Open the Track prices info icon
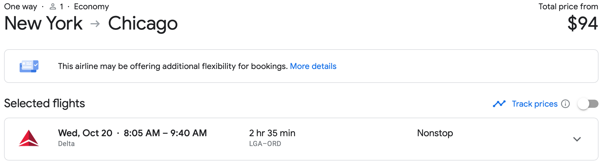602x164 pixels. coord(565,104)
